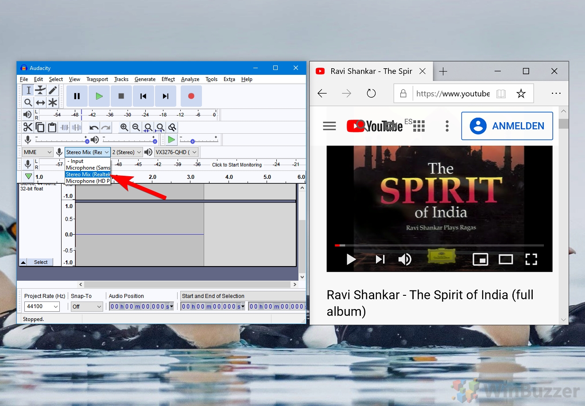585x406 pixels.
Task: Click the Fit Project to Width zoom icon
Action: coord(160,127)
